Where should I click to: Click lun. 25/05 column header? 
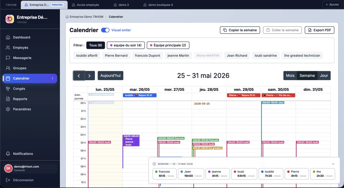click(105, 89)
